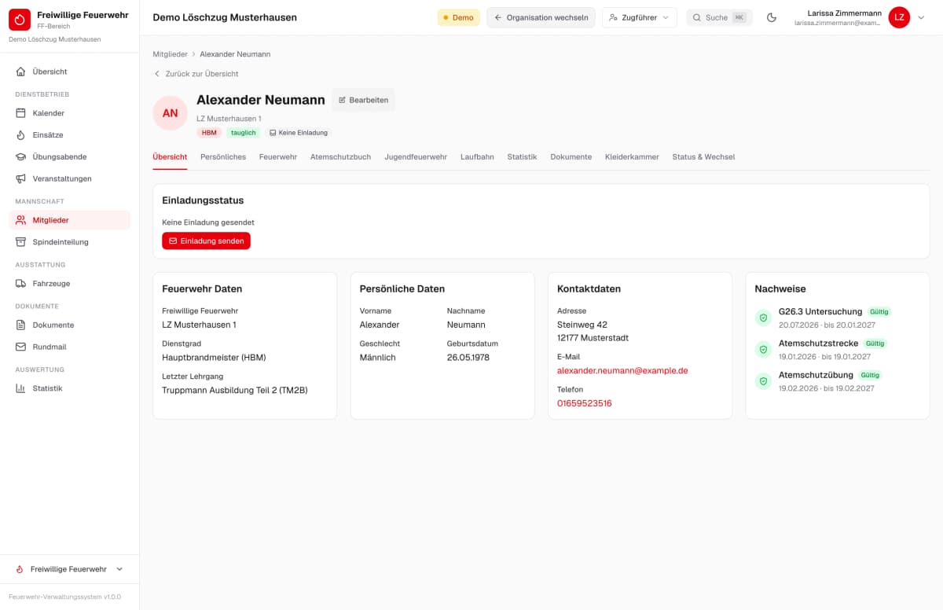Open Übersicht via the home icon

21,72
